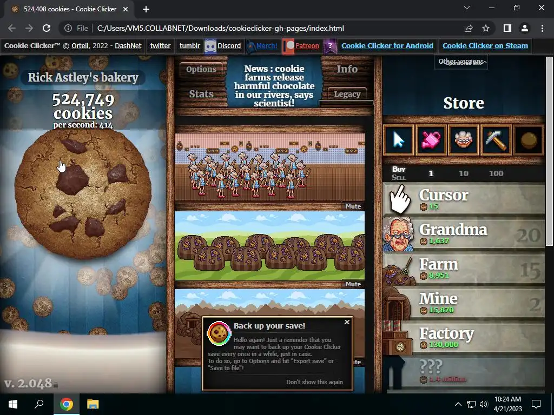Open Windows search

[39, 404]
